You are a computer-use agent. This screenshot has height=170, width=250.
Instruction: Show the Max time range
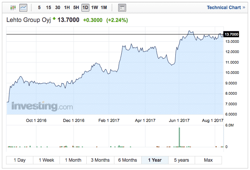pyautogui.click(x=208, y=160)
